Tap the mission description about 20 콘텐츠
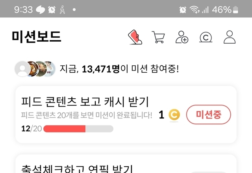 pyautogui.click(x=87, y=115)
